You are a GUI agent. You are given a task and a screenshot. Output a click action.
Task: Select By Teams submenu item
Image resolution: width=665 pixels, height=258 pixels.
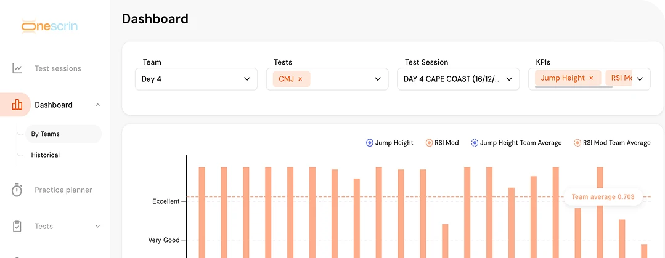(x=46, y=134)
